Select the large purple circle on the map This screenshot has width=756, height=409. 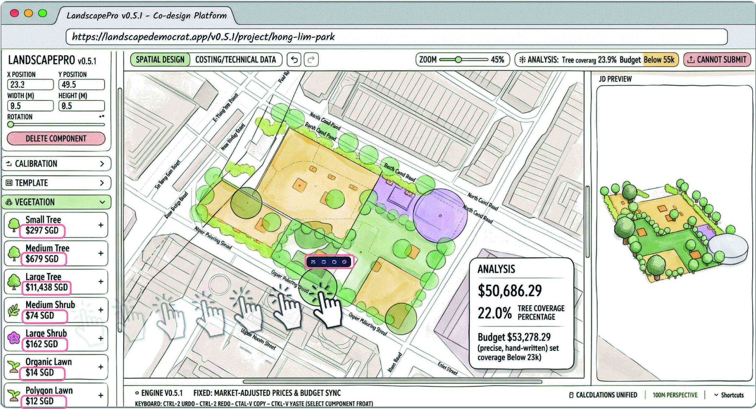point(440,216)
